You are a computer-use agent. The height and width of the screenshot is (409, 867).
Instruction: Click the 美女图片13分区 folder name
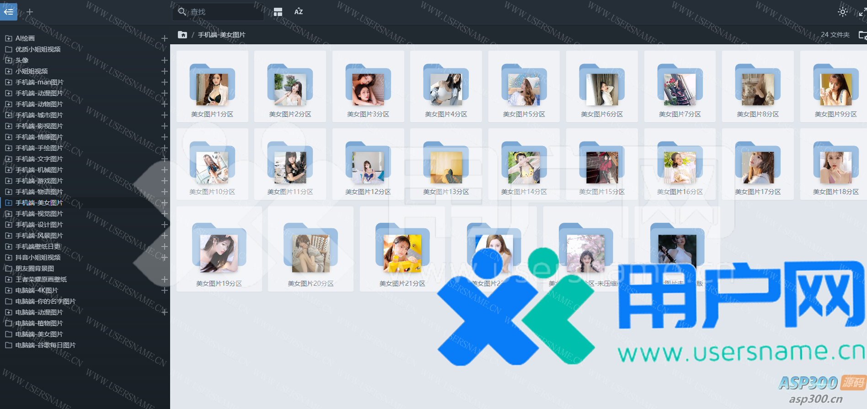[446, 192]
